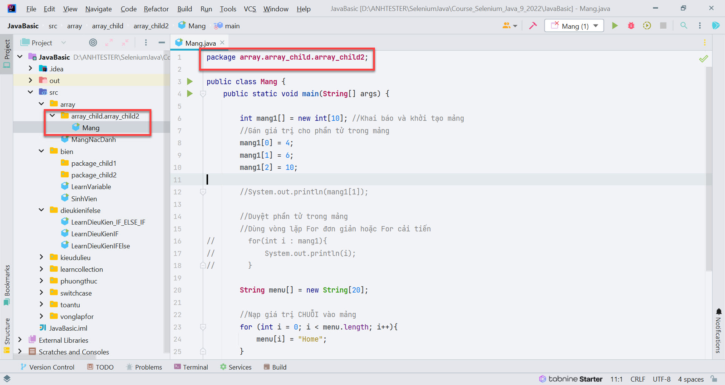Click the read-only lock status icon
The width and height of the screenshot is (725, 385).
(x=714, y=379)
